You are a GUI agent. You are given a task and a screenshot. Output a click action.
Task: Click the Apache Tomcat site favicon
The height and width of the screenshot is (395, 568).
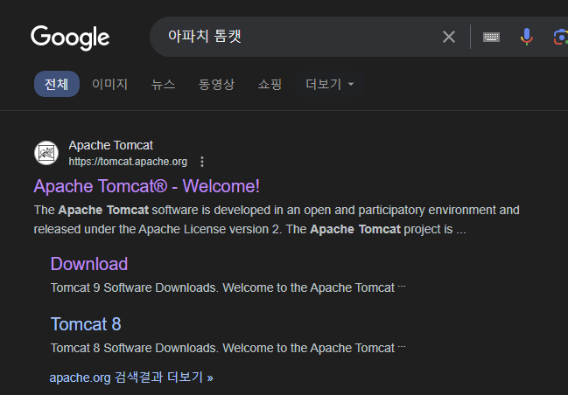(x=46, y=153)
